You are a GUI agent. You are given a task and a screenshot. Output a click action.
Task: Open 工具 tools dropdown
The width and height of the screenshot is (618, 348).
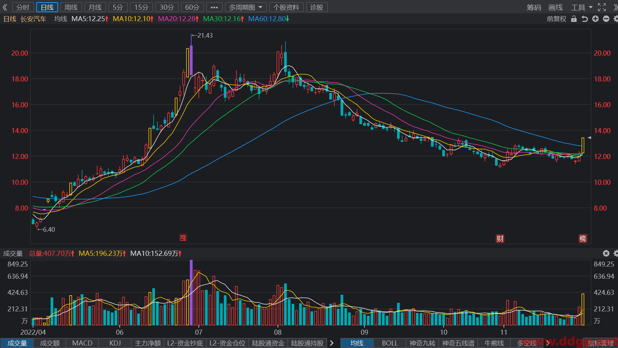point(581,7)
